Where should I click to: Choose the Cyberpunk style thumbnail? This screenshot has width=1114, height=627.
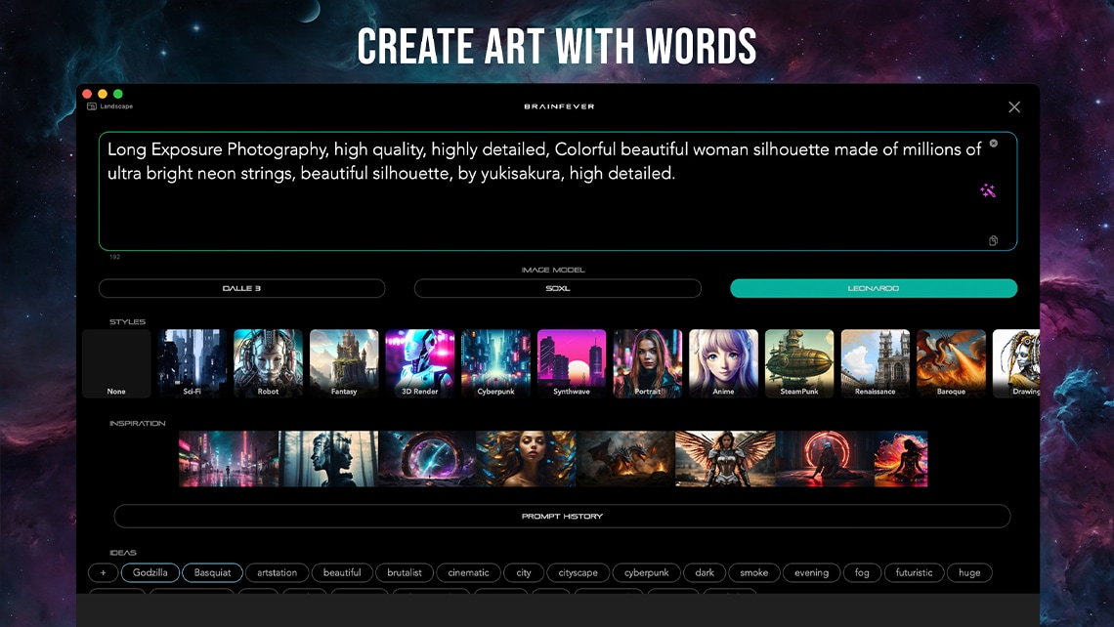[x=495, y=363]
